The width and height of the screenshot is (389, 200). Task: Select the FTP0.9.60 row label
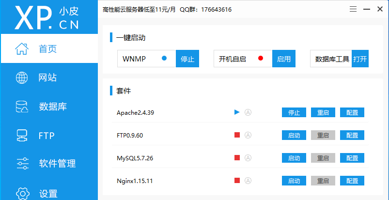pyautogui.click(x=130, y=135)
